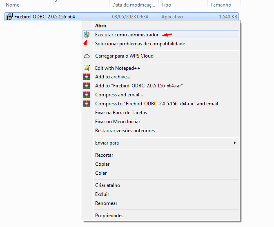Open Propriedades of the file

(160, 216)
